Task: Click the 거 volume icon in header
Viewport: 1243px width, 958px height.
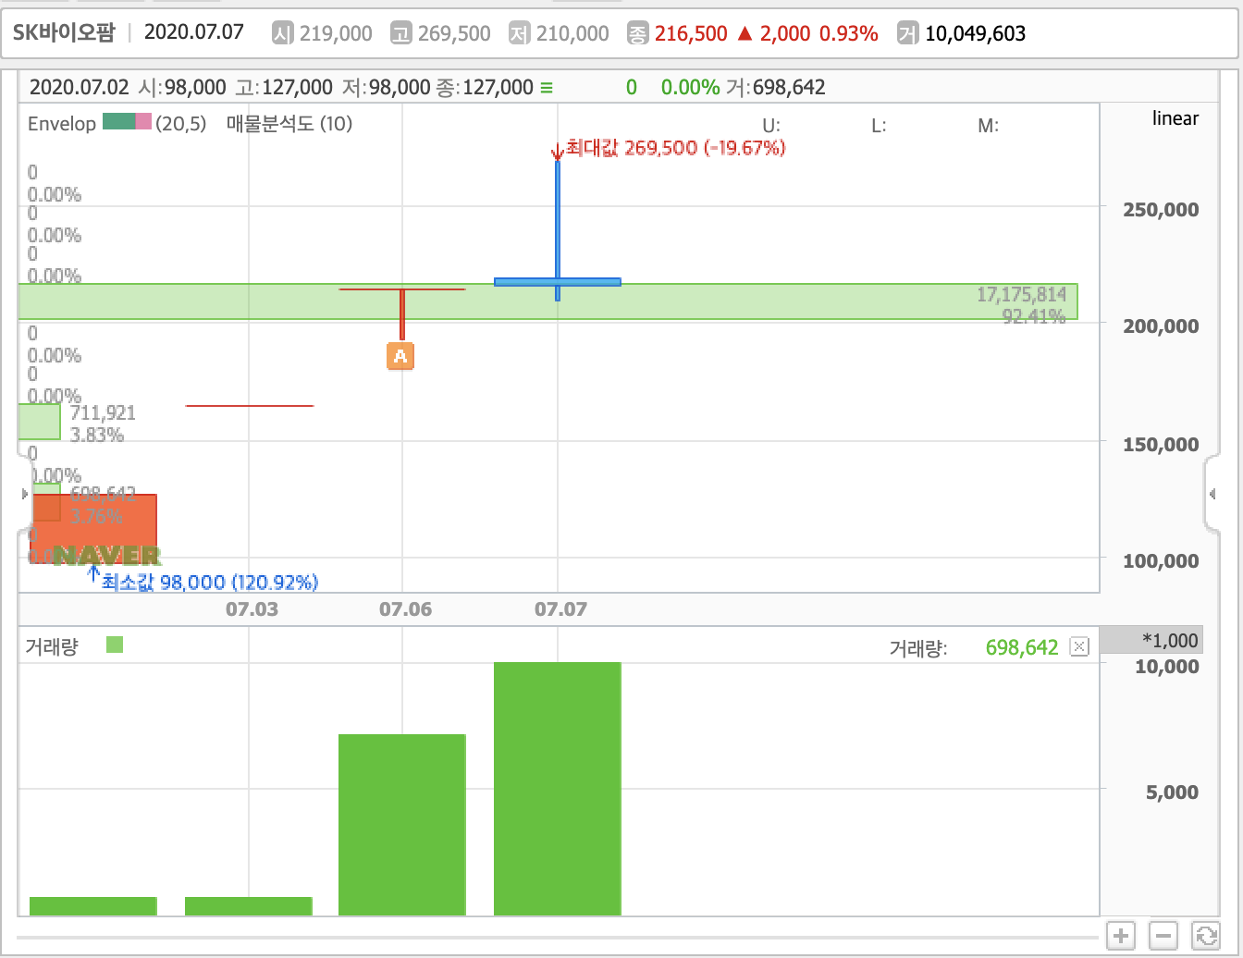Action: click(x=908, y=33)
